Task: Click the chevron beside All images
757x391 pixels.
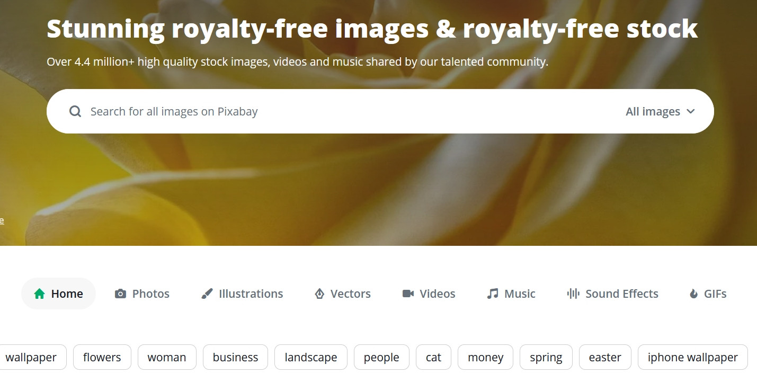Action: [690, 111]
